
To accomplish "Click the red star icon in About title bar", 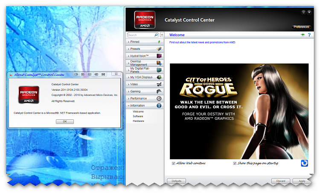I will pyautogui.click(x=11, y=75).
